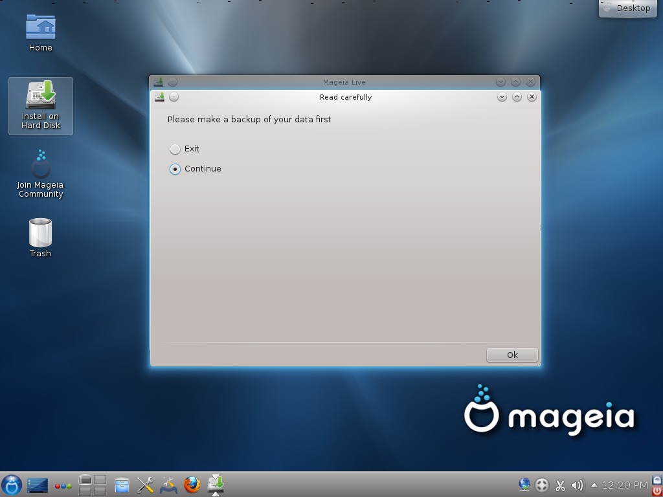Image resolution: width=663 pixels, height=497 pixels.
Task: Click the 'Please make a backup' message text
Action: pos(249,120)
